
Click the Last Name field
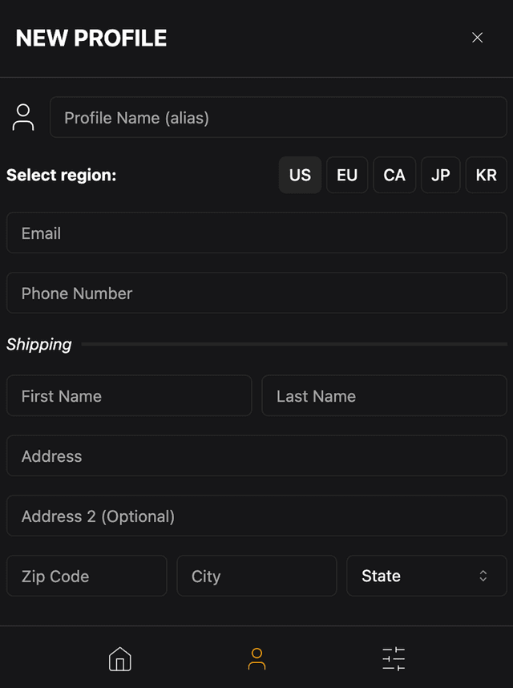[384, 395]
